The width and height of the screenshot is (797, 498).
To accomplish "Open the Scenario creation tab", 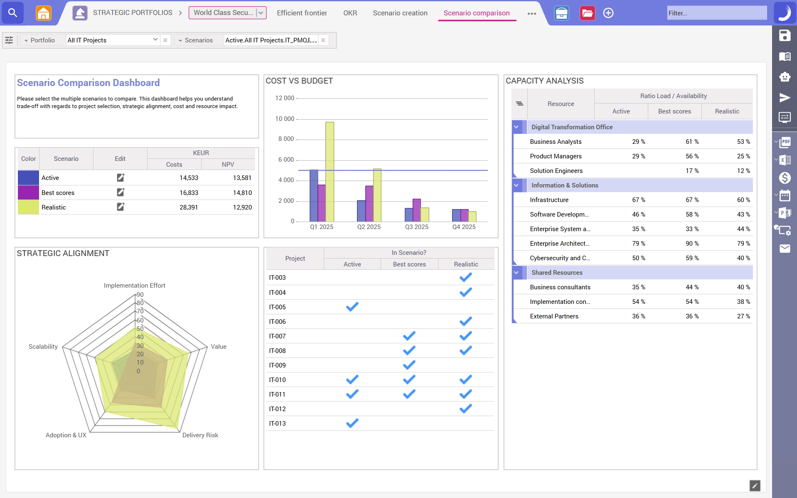I will (x=400, y=13).
